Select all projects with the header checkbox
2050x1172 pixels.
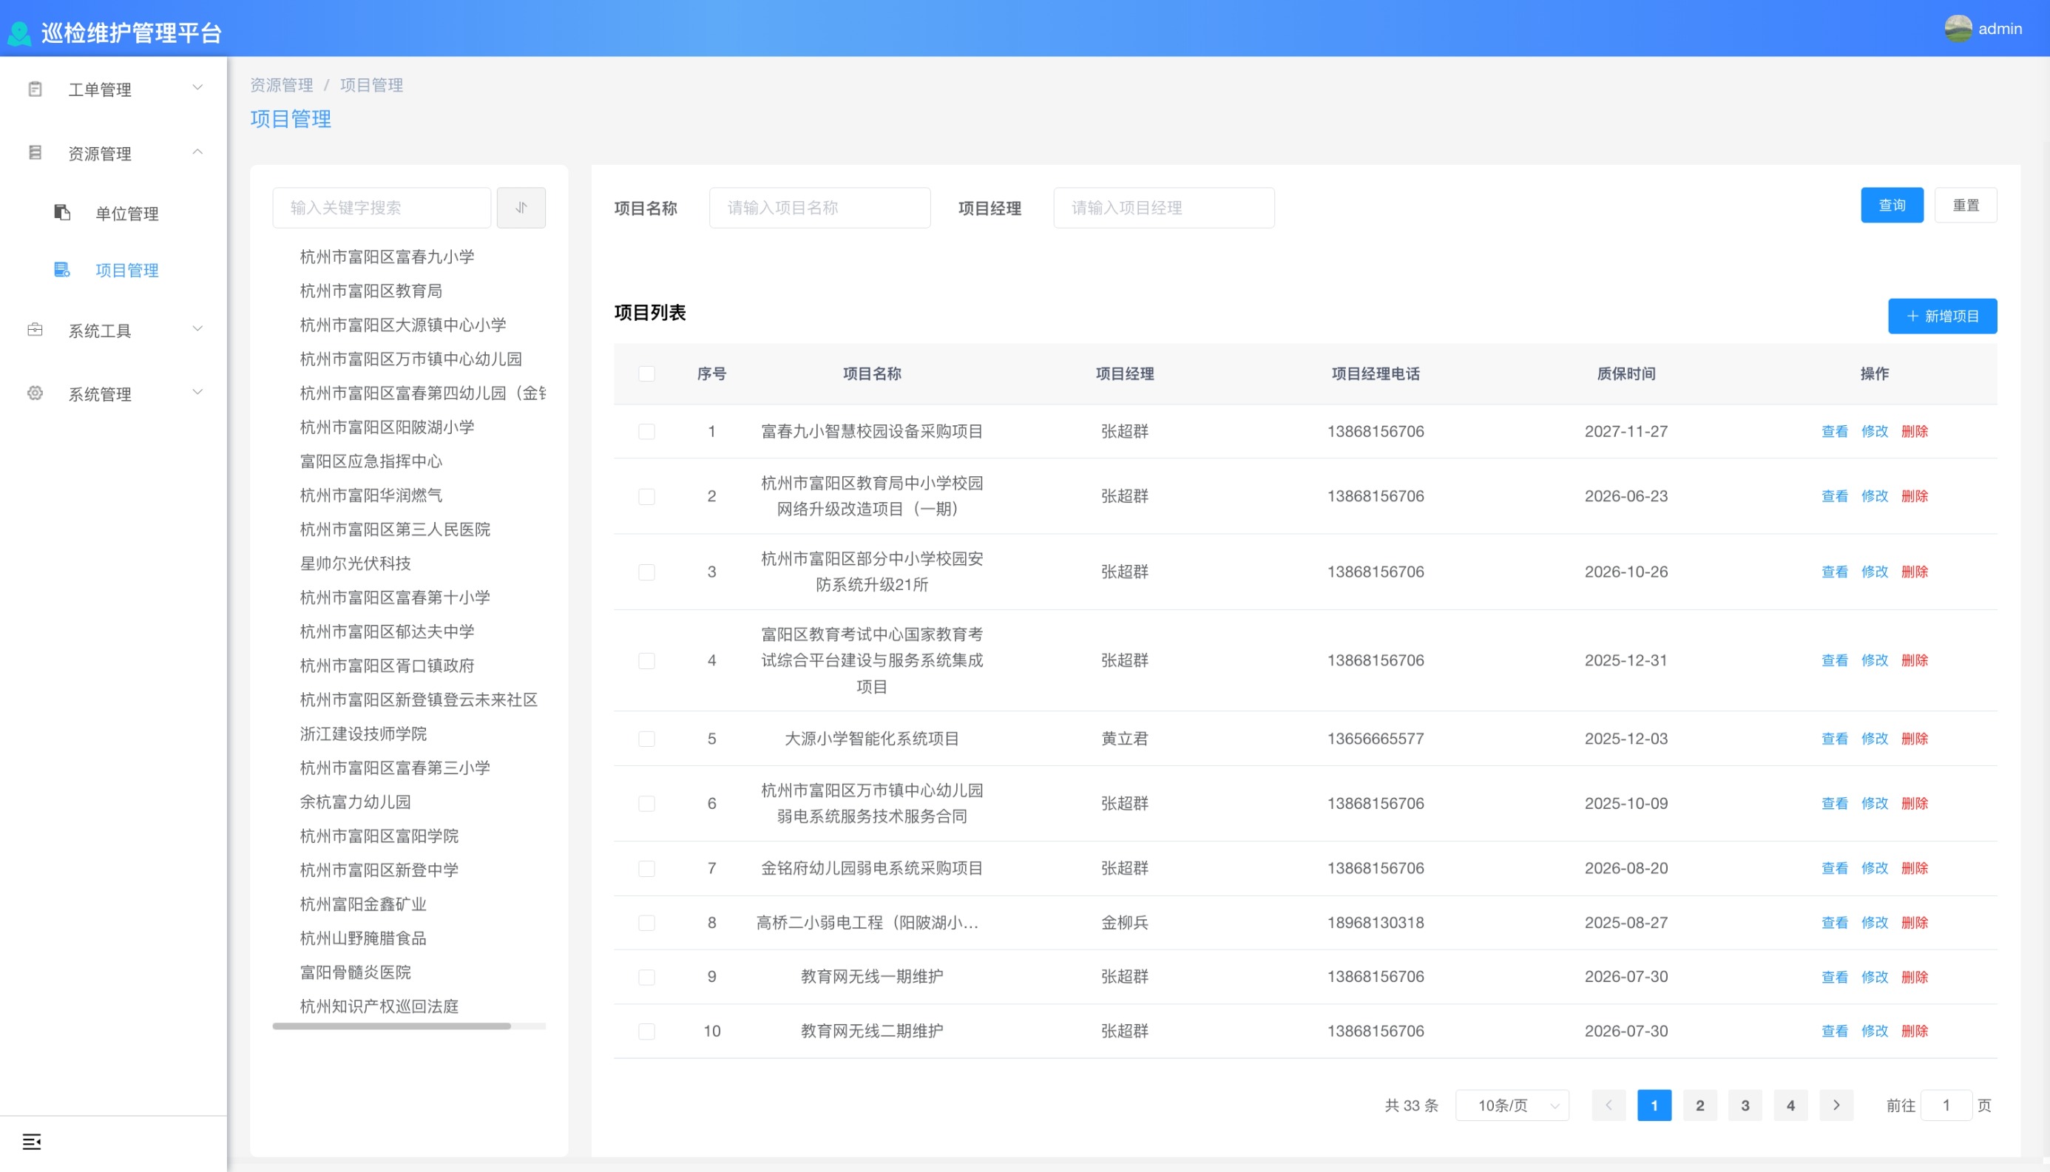pos(646,373)
